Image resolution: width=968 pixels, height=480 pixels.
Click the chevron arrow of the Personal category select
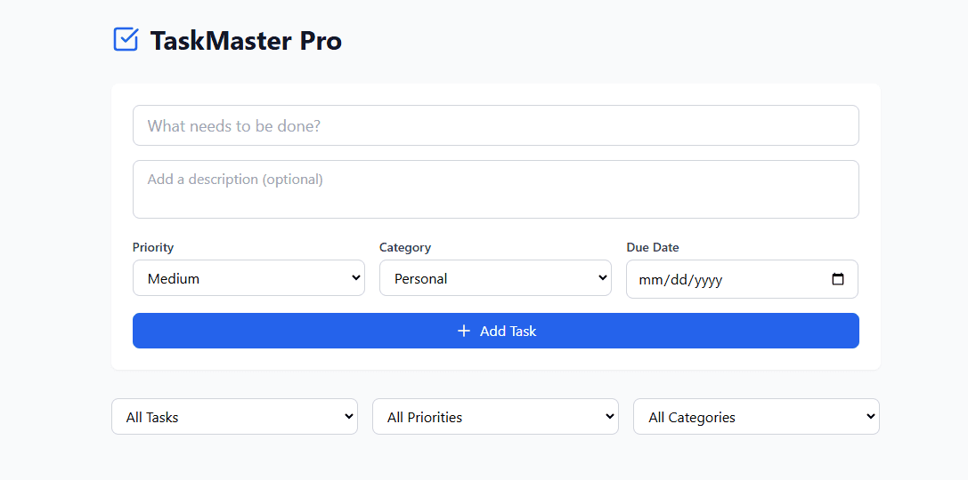click(603, 278)
